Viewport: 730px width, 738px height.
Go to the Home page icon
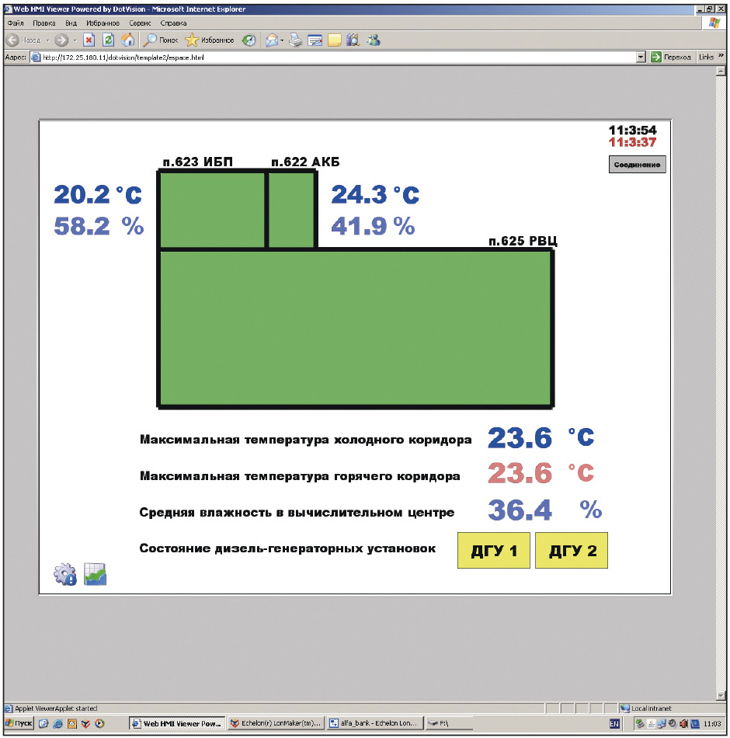click(128, 40)
